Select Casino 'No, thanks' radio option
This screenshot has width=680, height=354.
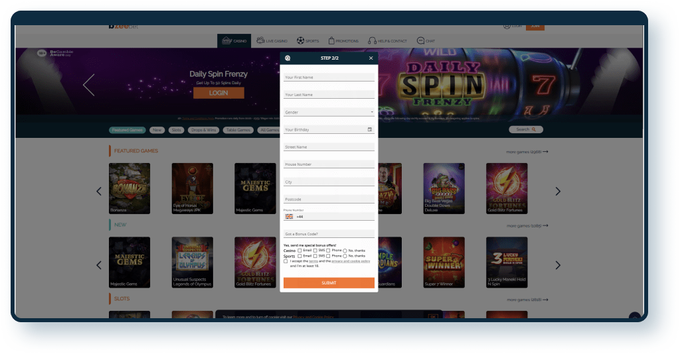pyautogui.click(x=345, y=251)
